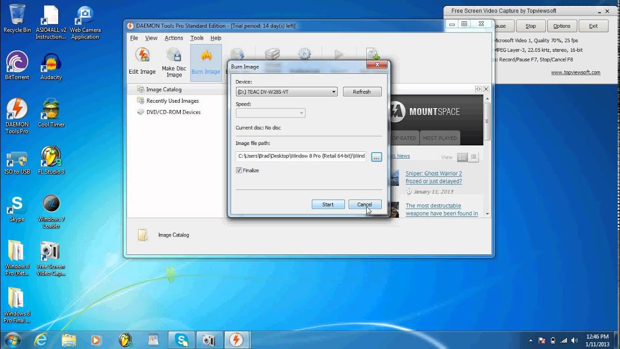Click the All News link

(400, 156)
